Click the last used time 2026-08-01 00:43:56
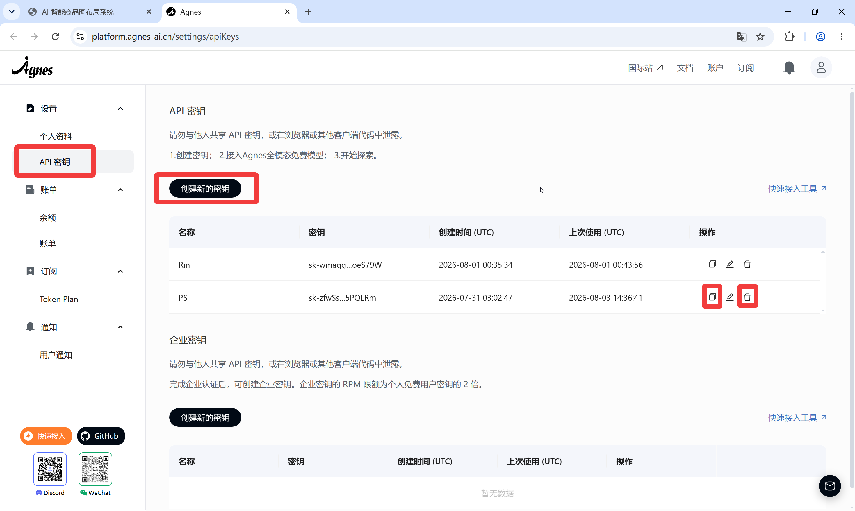Screen dimensions: 855x511 click(x=606, y=265)
